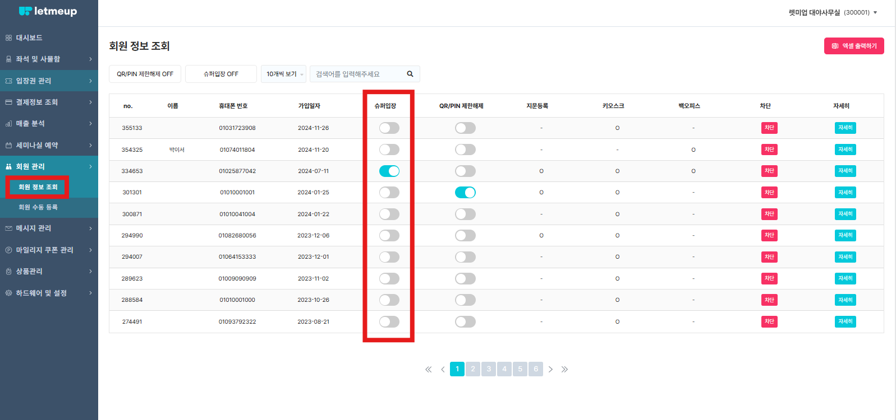
Task: Jump to last page with double arrow
Action: coord(564,369)
